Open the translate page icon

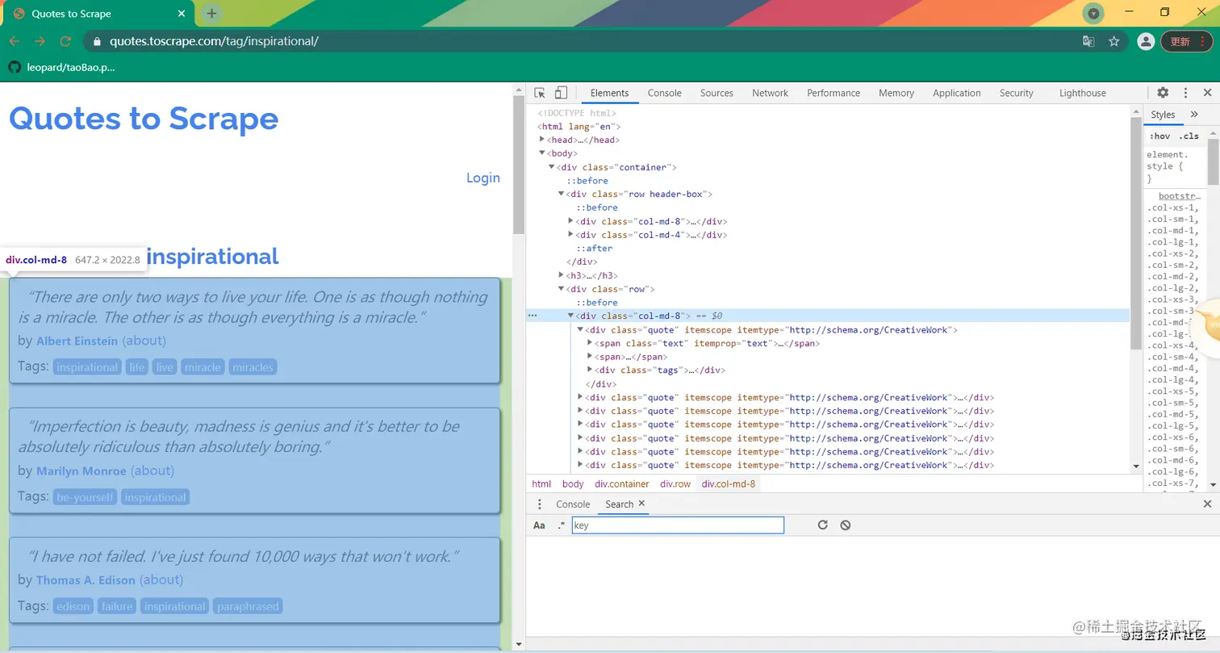1088,41
